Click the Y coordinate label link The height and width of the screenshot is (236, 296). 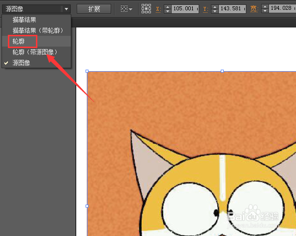pos(206,9)
